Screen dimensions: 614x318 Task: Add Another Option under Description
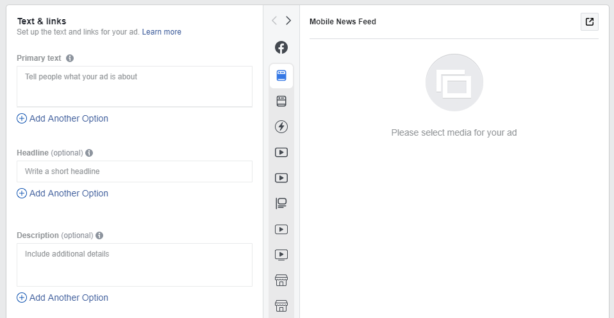click(x=62, y=298)
